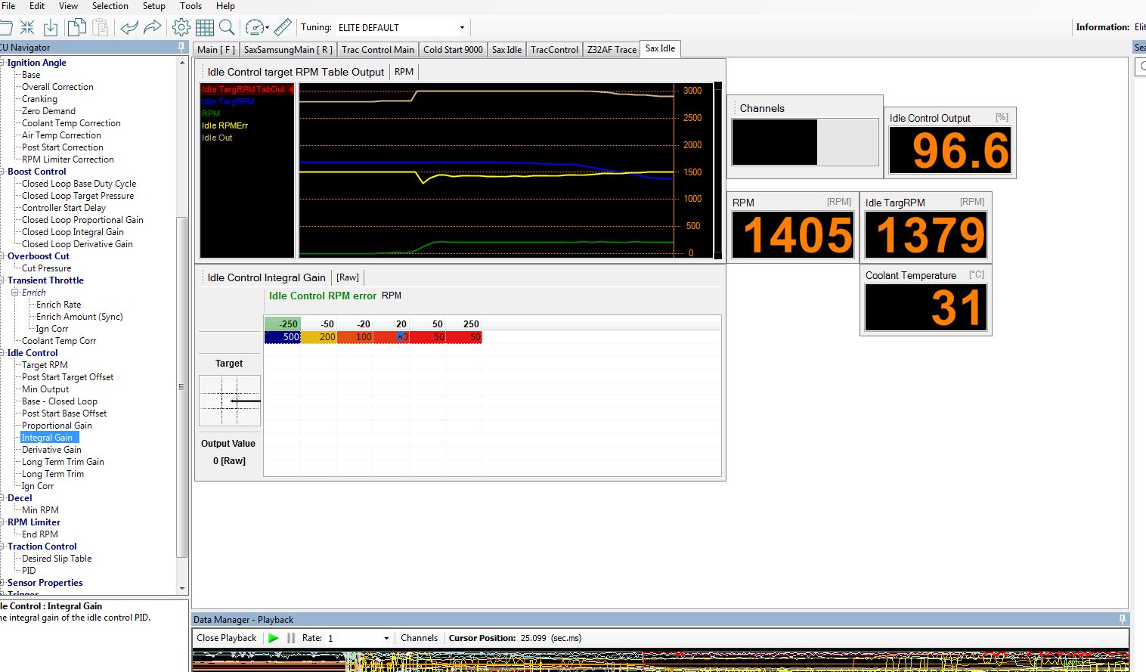Pin the ECU Navigator panel
Viewport: 1146px width, 672px height.
coord(181,47)
